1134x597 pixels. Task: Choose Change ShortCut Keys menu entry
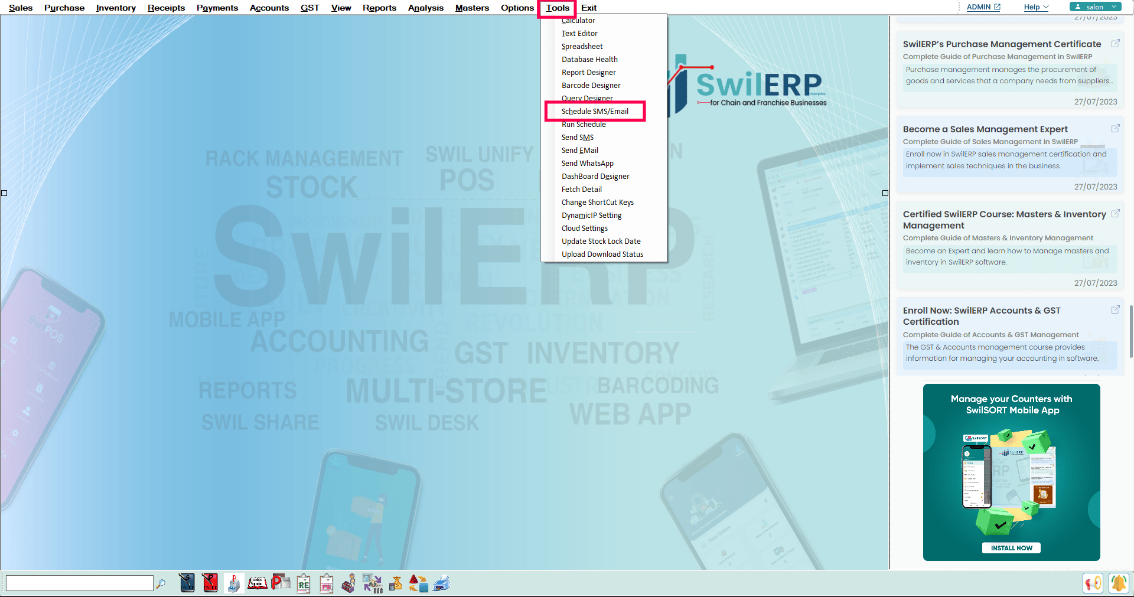pyautogui.click(x=604, y=202)
